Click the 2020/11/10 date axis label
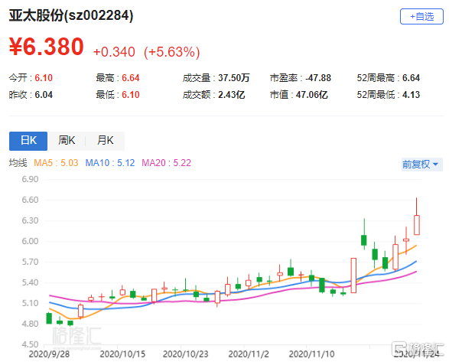 click(311, 354)
